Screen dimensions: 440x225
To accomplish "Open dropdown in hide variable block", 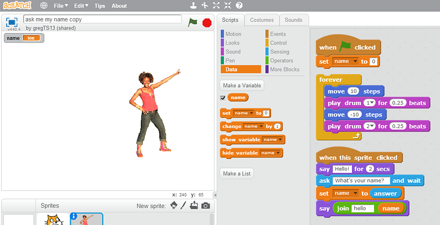I will pyautogui.click(x=270, y=153).
